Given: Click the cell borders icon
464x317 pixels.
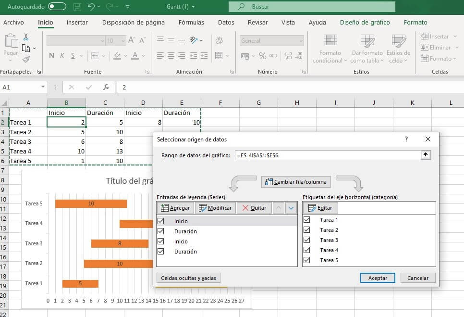Looking at the screenshot, I should pyautogui.click(x=95, y=55).
